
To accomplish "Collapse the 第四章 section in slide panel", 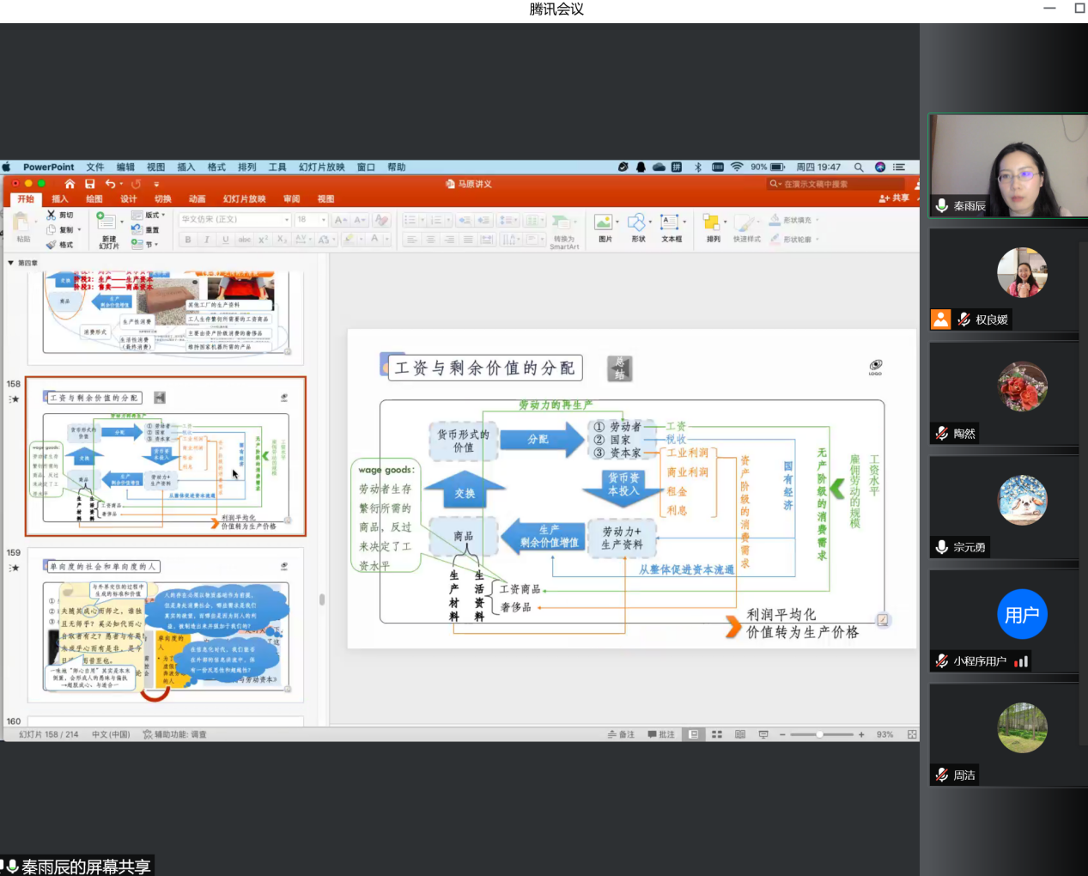I will pos(10,263).
